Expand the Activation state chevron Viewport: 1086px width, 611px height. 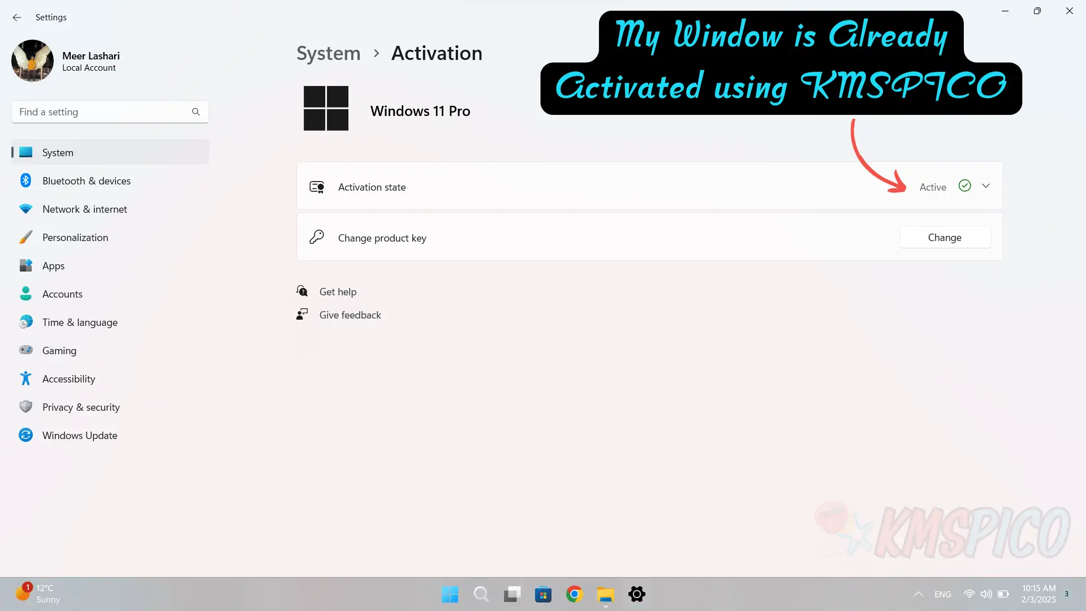(x=986, y=186)
